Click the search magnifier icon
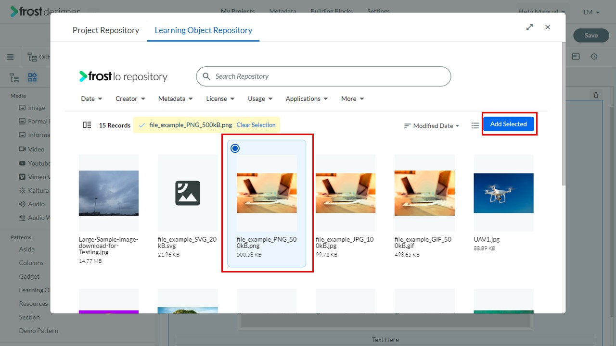Viewport: 616px width, 346px height. pyautogui.click(x=206, y=76)
